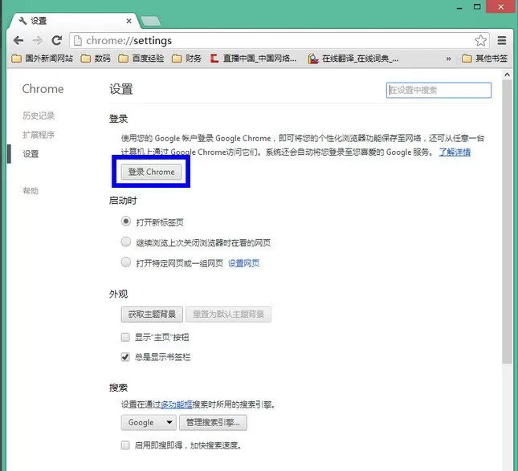
Task: Open 扩展程序 in the sidebar
Action: 39,135
